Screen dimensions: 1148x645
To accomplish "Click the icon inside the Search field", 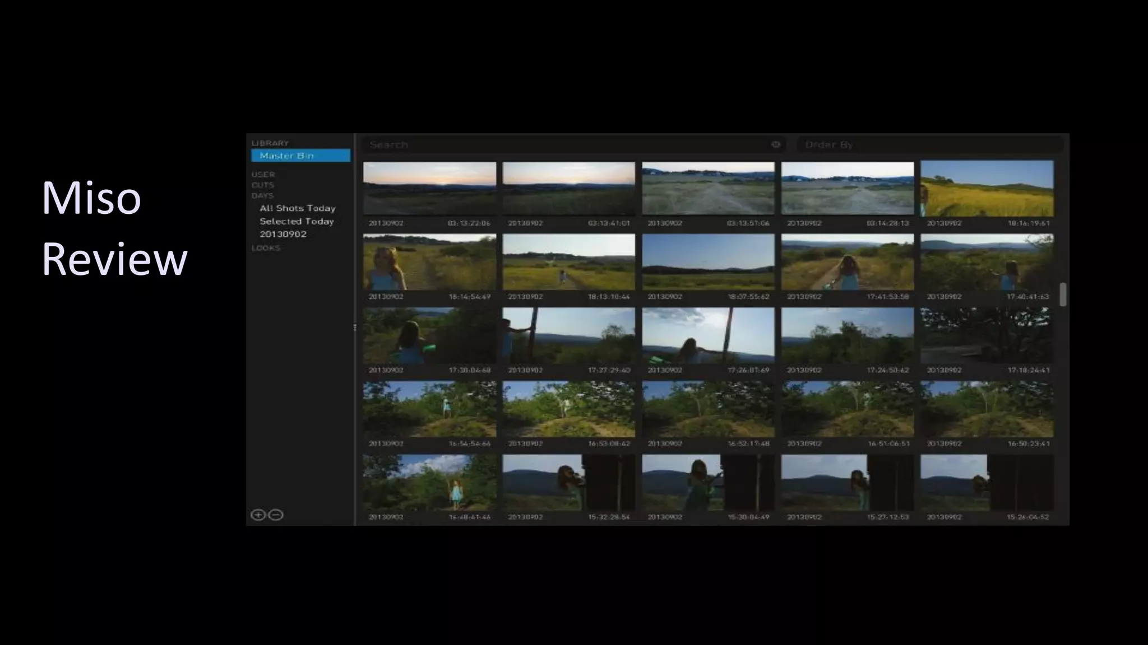I will pyautogui.click(x=776, y=144).
